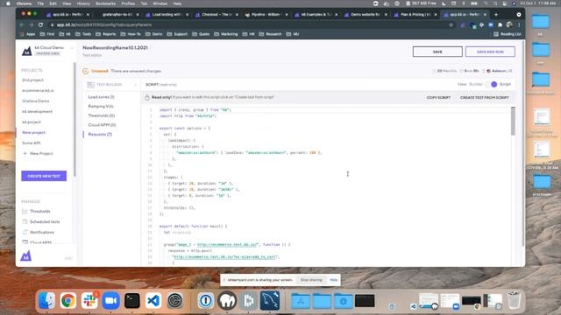The image size is (561, 315).
Task: Bookmark page with the star icon
Action: (451, 25)
